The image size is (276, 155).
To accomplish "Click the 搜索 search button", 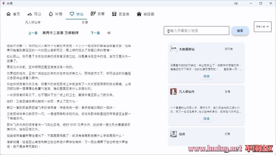I will click(240, 31).
